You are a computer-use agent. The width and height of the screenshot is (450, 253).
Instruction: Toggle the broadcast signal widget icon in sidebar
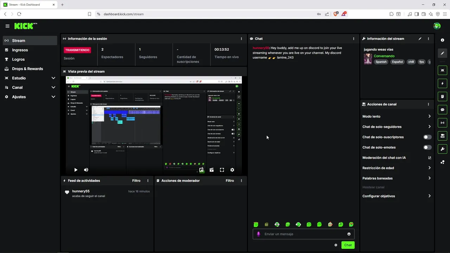pos(443,123)
